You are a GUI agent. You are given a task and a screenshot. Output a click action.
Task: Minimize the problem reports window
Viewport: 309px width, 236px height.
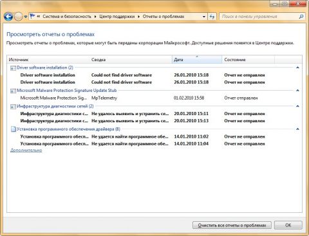276,4
